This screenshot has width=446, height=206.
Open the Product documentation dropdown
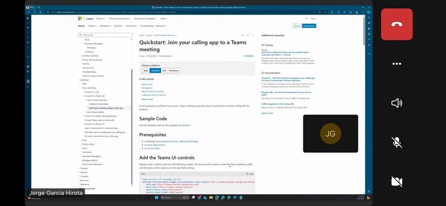pos(120,18)
